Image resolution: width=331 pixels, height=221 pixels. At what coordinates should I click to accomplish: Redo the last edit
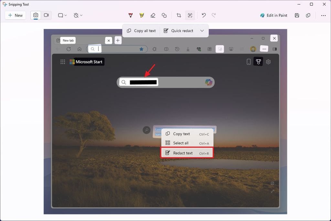point(214,15)
